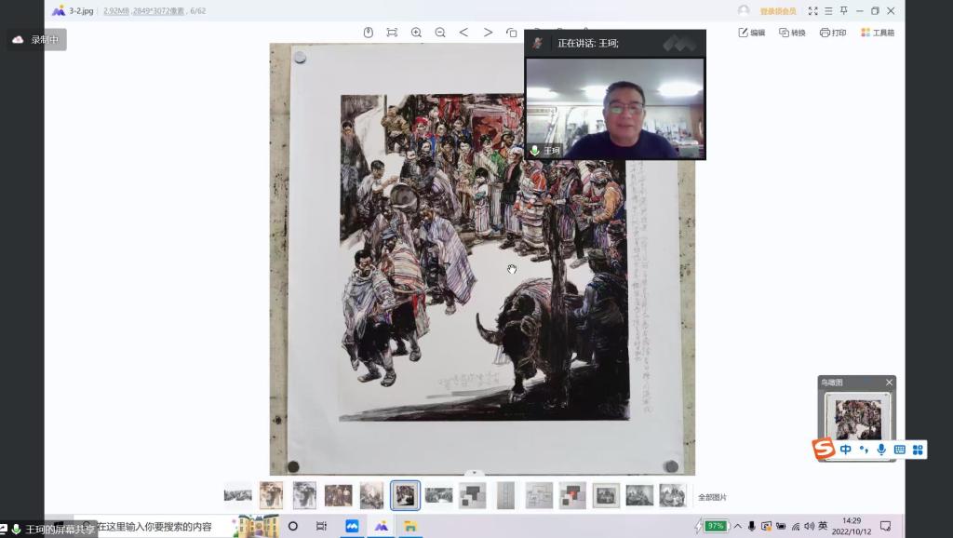This screenshot has width=953, height=538.
Task: Enter fullscreen view using title bar icon
Action: coord(812,11)
